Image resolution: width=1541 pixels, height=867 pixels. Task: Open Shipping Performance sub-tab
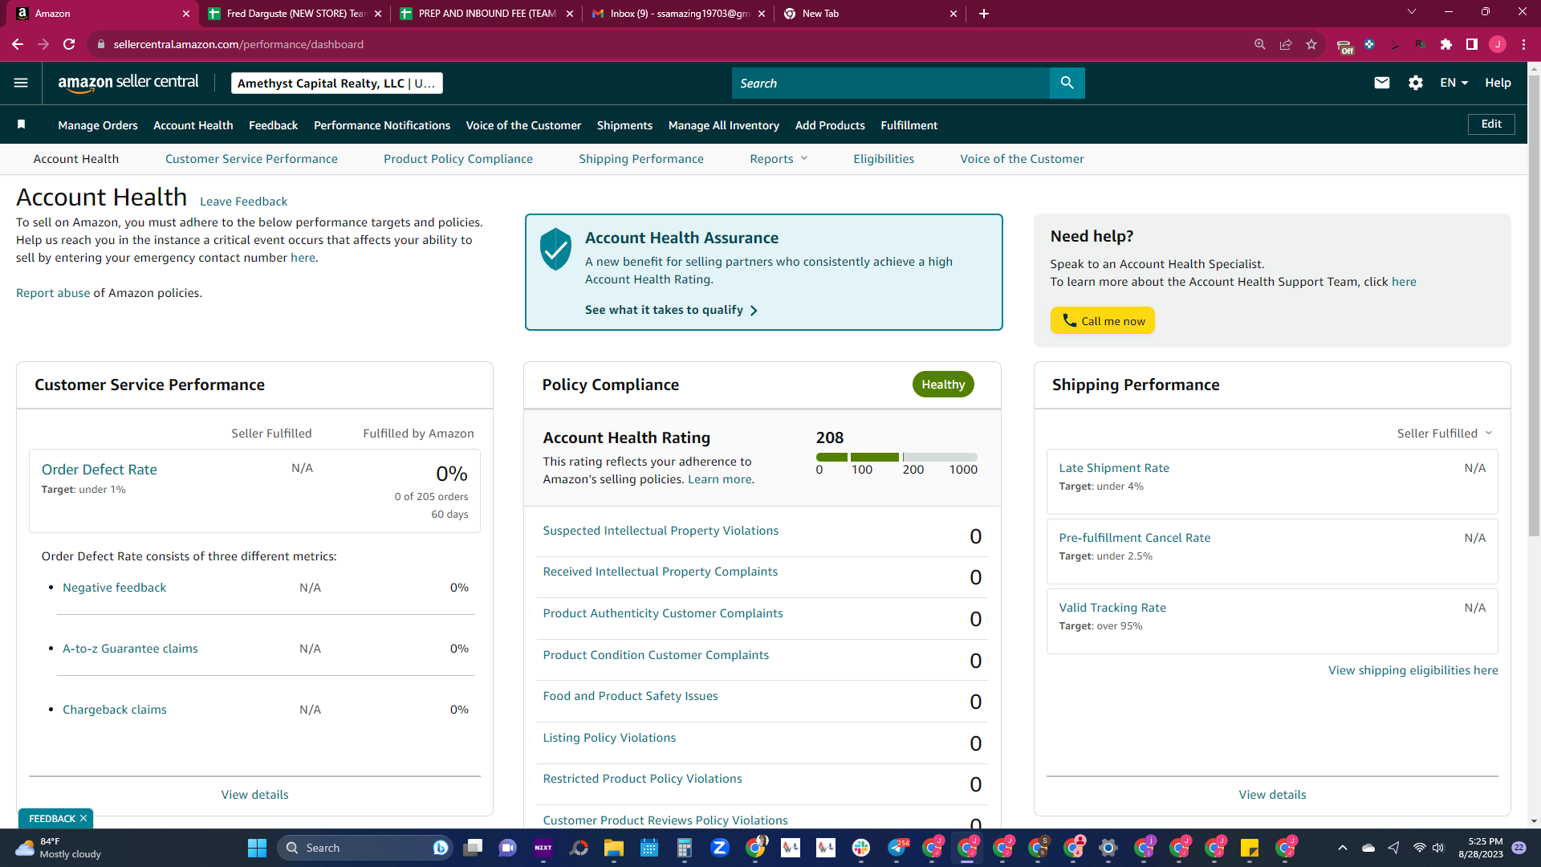(x=641, y=159)
